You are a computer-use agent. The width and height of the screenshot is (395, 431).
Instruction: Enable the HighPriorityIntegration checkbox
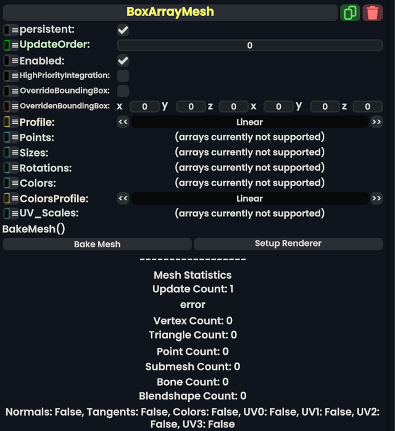tap(123, 76)
